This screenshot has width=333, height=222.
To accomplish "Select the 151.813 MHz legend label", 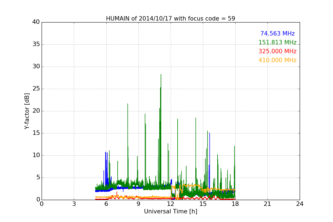I will [x=277, y=42].
